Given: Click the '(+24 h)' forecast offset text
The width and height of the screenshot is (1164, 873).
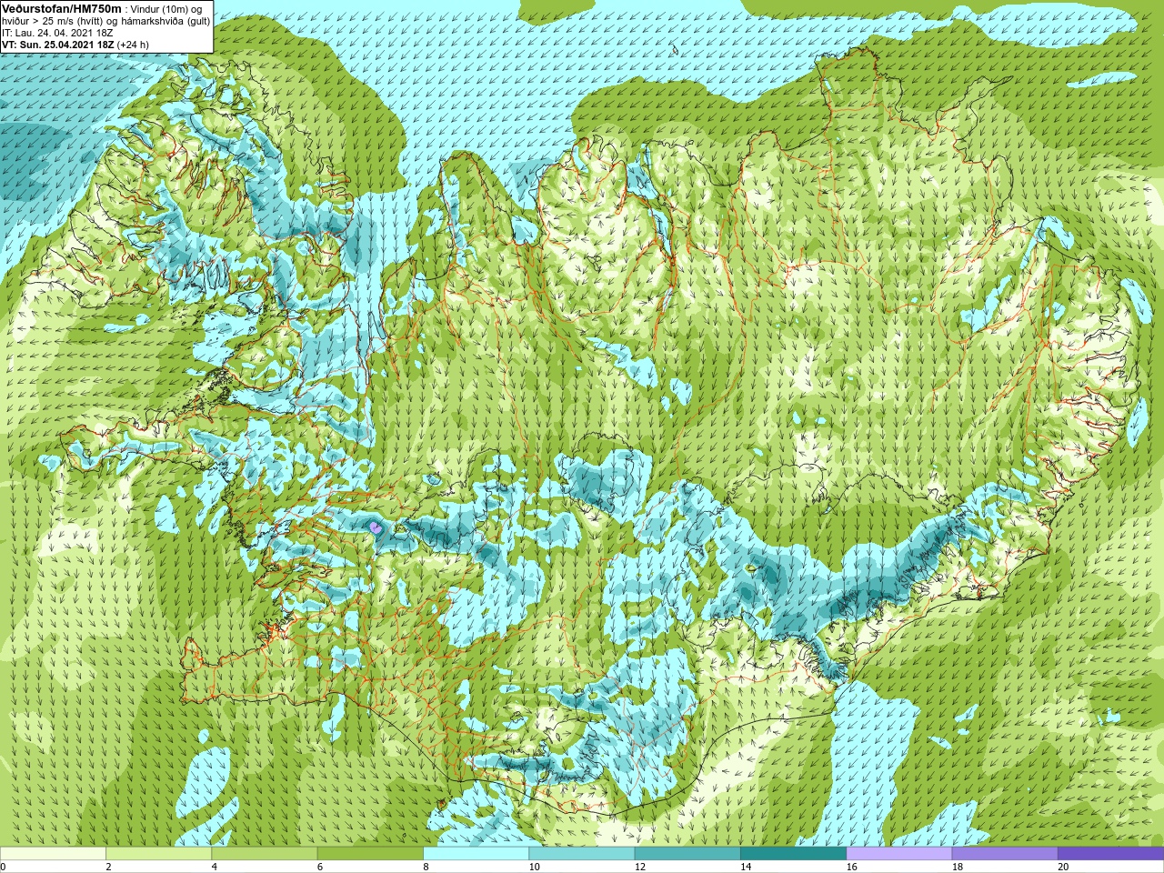Looking at the screenshot, I should 133,45.
